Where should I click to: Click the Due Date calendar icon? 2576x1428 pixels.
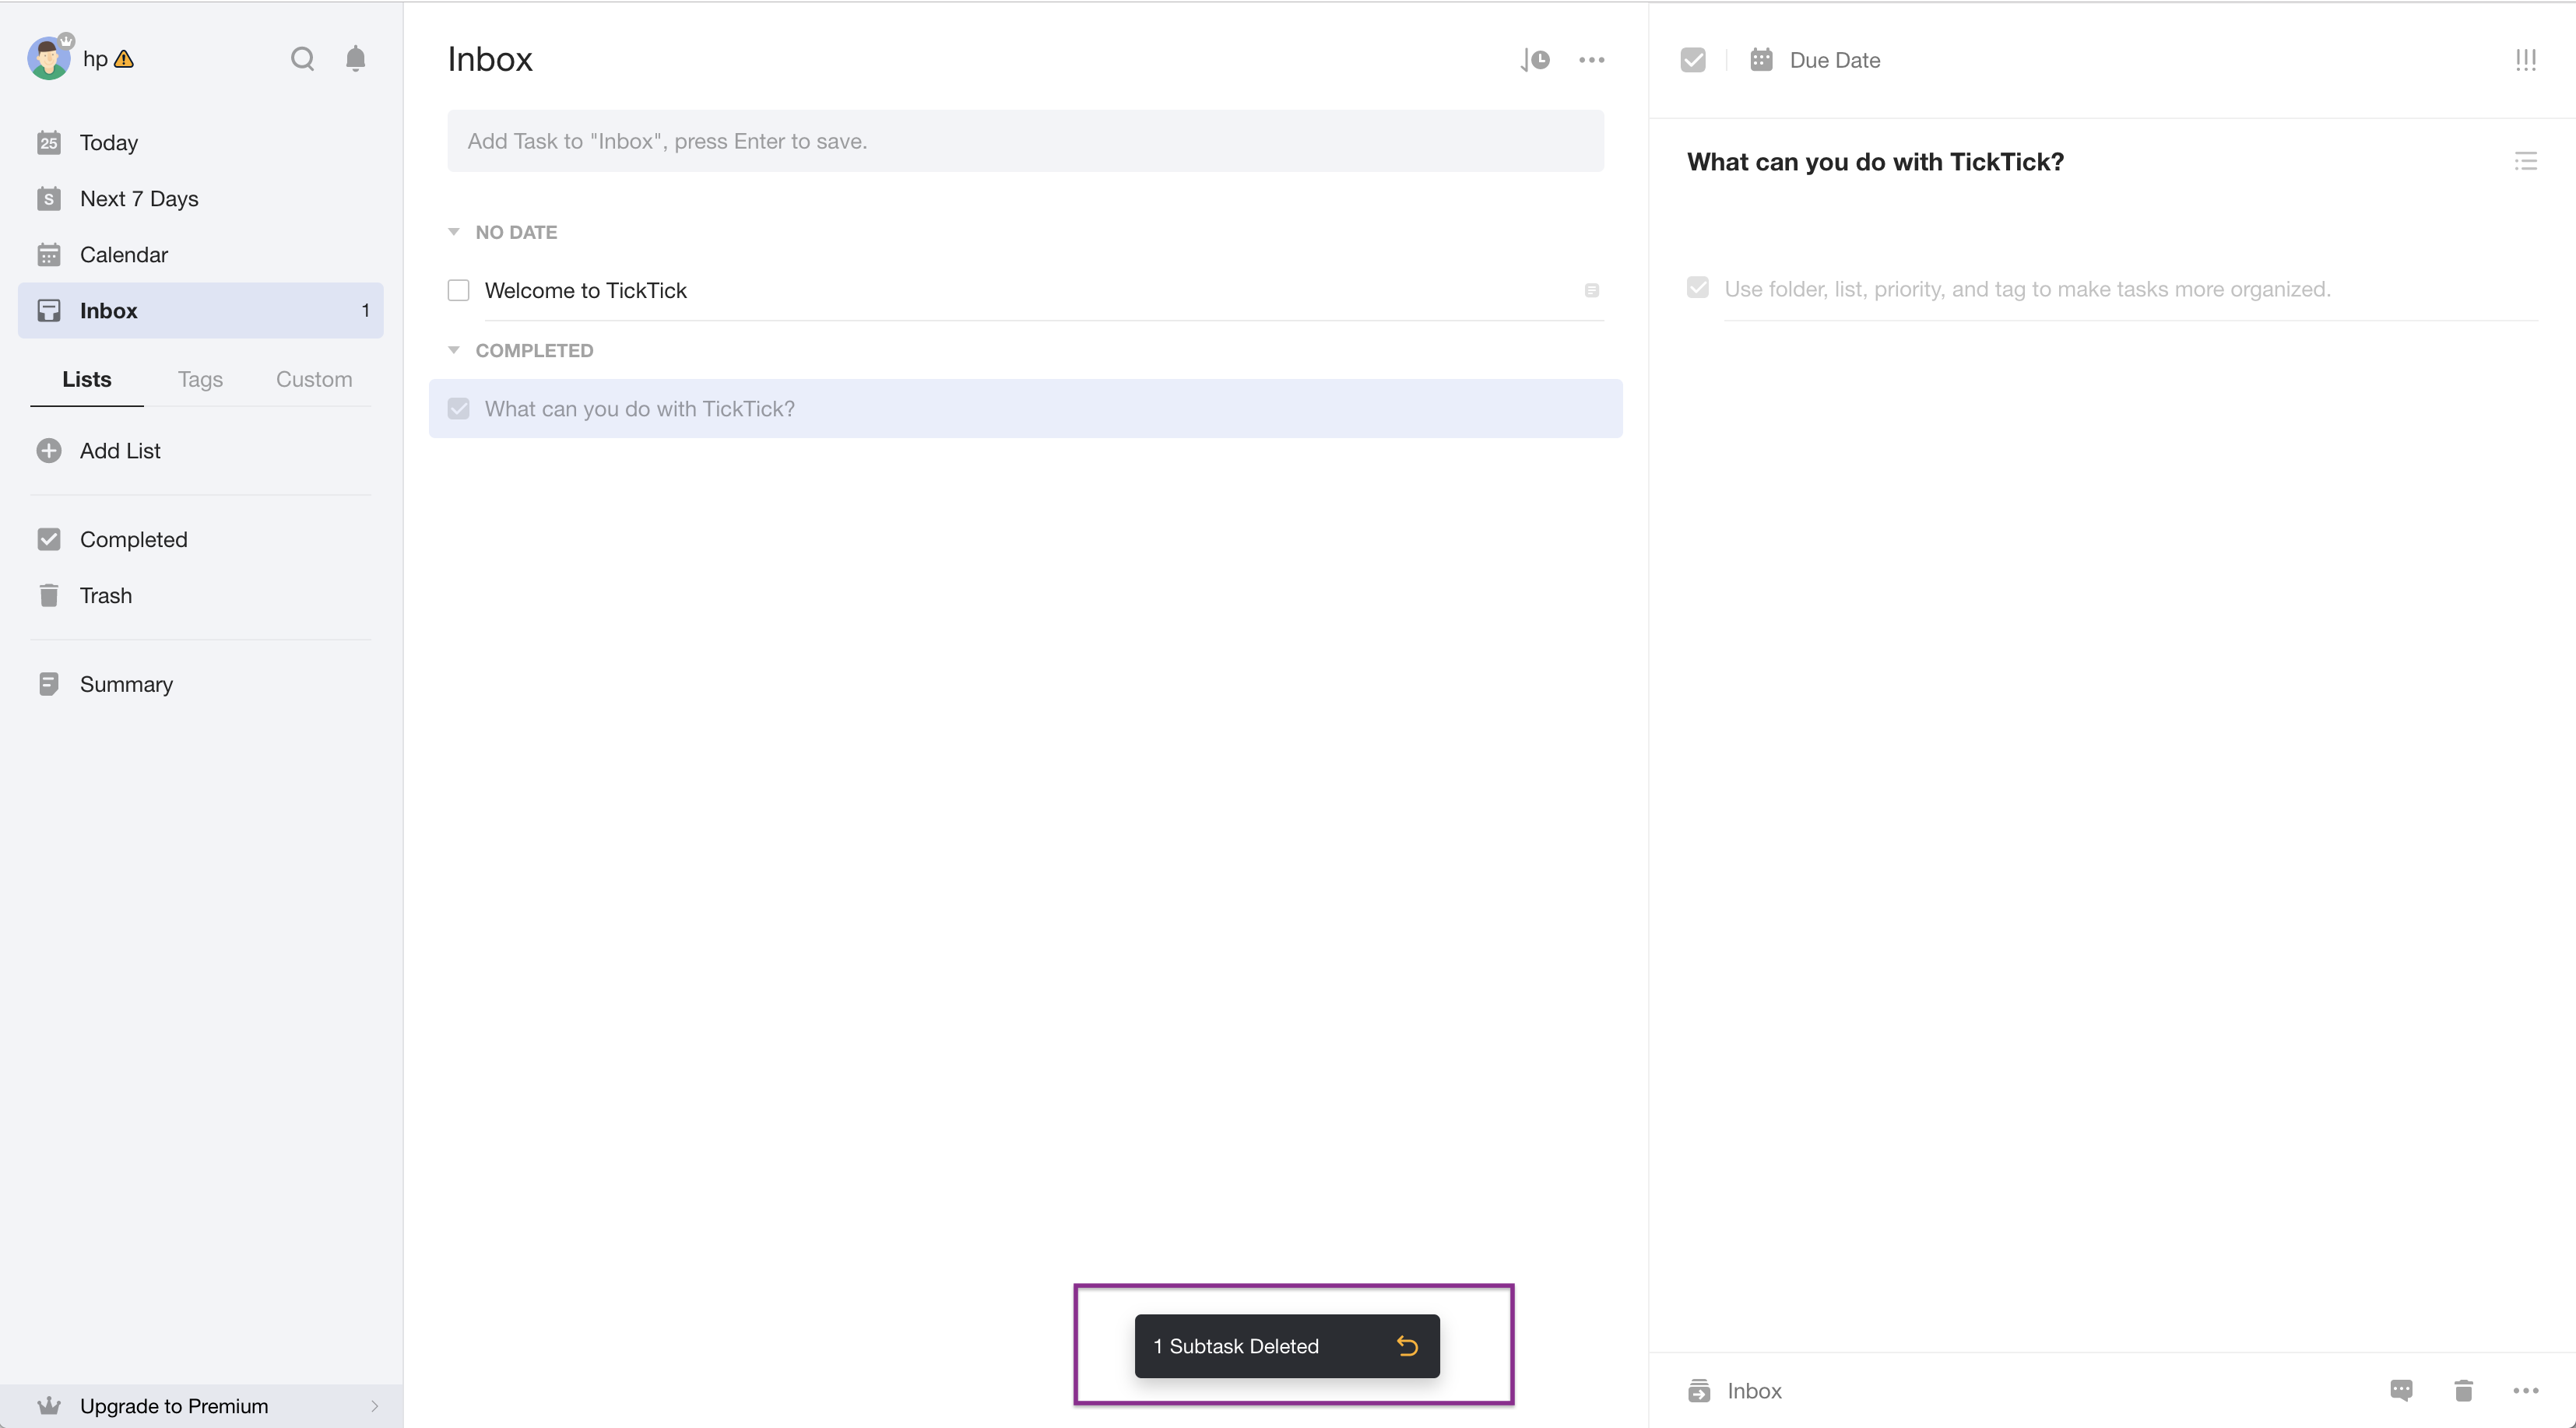pos(1760,60)
